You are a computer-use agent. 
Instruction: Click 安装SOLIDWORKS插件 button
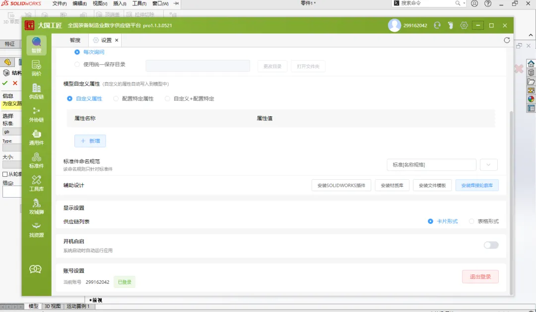click(x=341, y=186)
